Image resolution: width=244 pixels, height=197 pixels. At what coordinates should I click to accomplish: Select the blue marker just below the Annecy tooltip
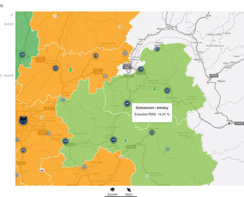[152, 132]
